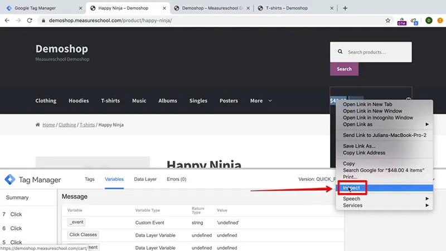
Task: Click the breadcrumb home icon
Action: 37,124
